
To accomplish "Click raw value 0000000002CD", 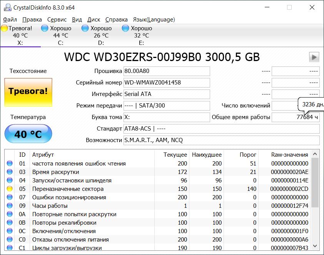I will click(x=289, y=189).
